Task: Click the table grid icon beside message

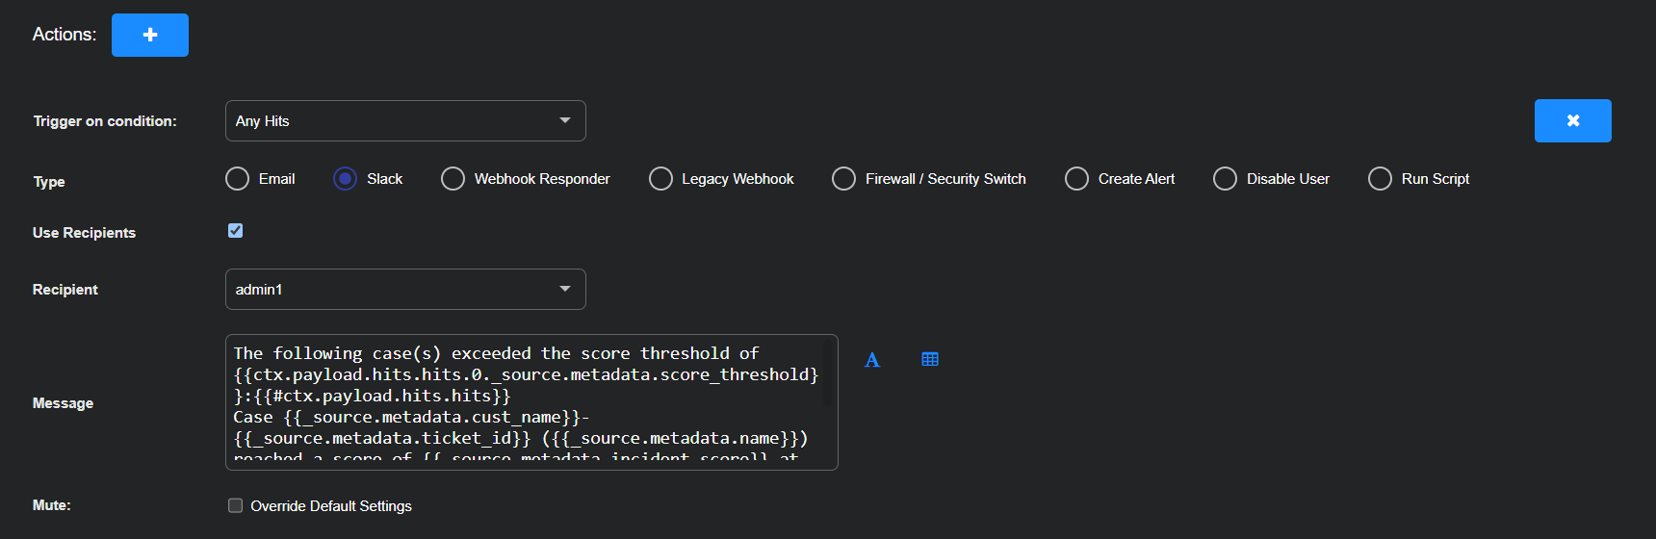Action: click(930, 360)
